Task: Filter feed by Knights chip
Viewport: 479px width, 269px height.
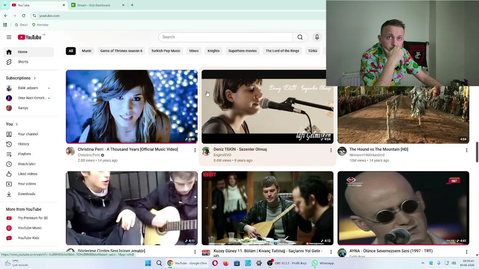Action: point(214,51)
